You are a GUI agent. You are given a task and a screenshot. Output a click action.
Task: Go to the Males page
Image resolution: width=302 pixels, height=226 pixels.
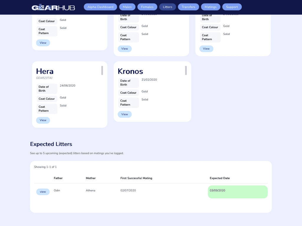click(x=127, y=7)
